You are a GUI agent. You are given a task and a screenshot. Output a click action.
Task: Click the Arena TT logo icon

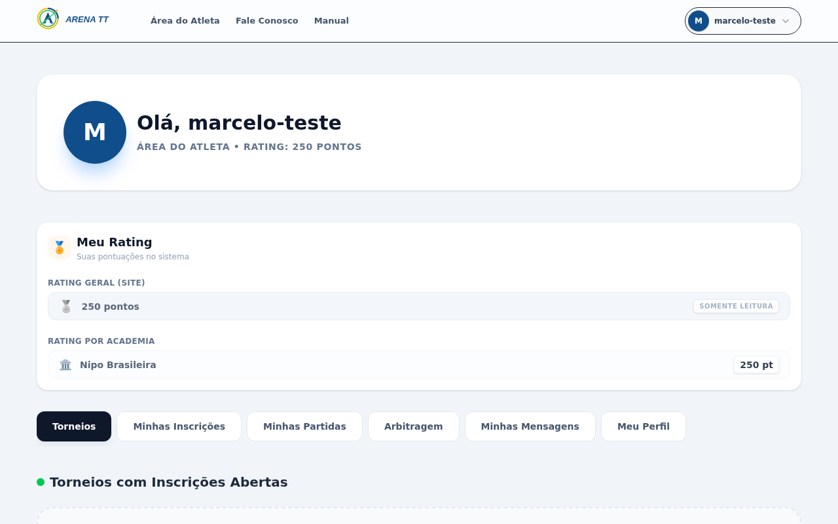click(x=48, y=19)
